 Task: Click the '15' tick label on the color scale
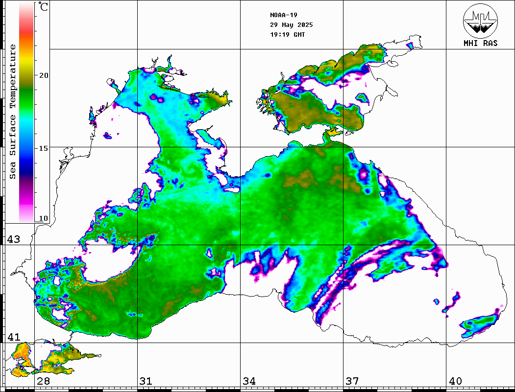pyautogui.click(x=43, y=148)
